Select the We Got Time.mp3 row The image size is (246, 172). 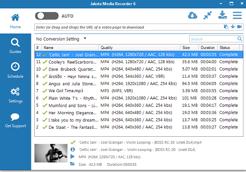[x=139, y=91]
